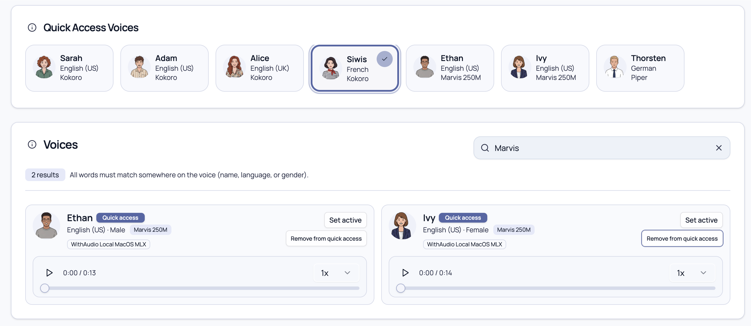This screenshot has height=326, width=751.
Task: Click the search magnifier icon
Action: click(485, 148)
